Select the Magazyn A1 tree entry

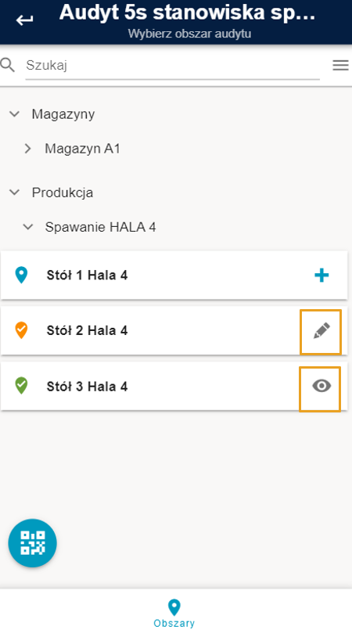[x=82, y=149]
